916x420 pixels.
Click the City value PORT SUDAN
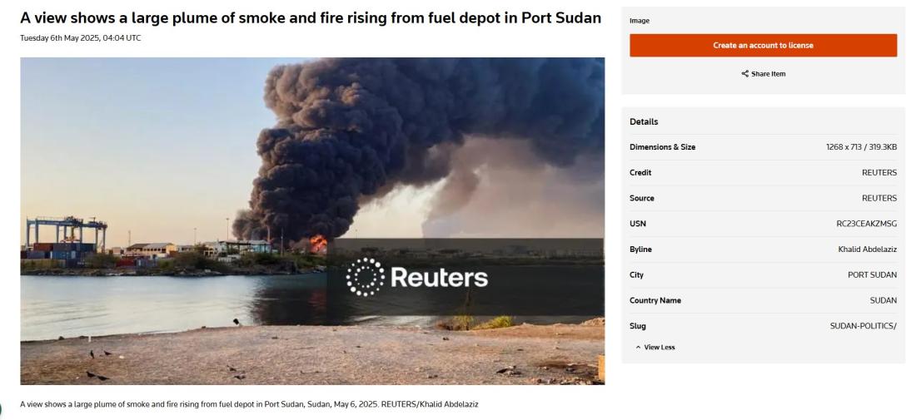tap(872, 275)
